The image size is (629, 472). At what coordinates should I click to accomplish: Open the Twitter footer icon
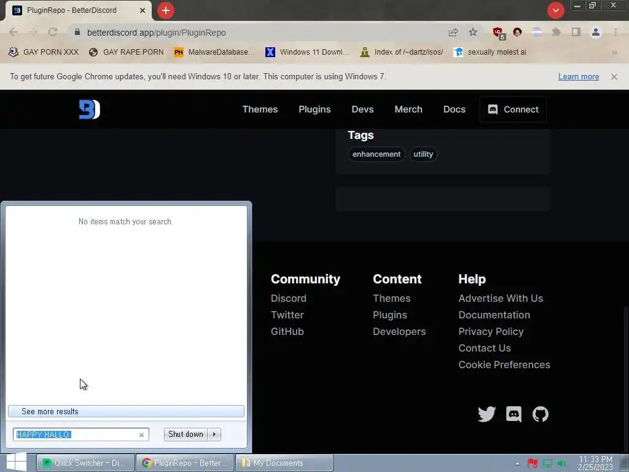click(486, 414)
